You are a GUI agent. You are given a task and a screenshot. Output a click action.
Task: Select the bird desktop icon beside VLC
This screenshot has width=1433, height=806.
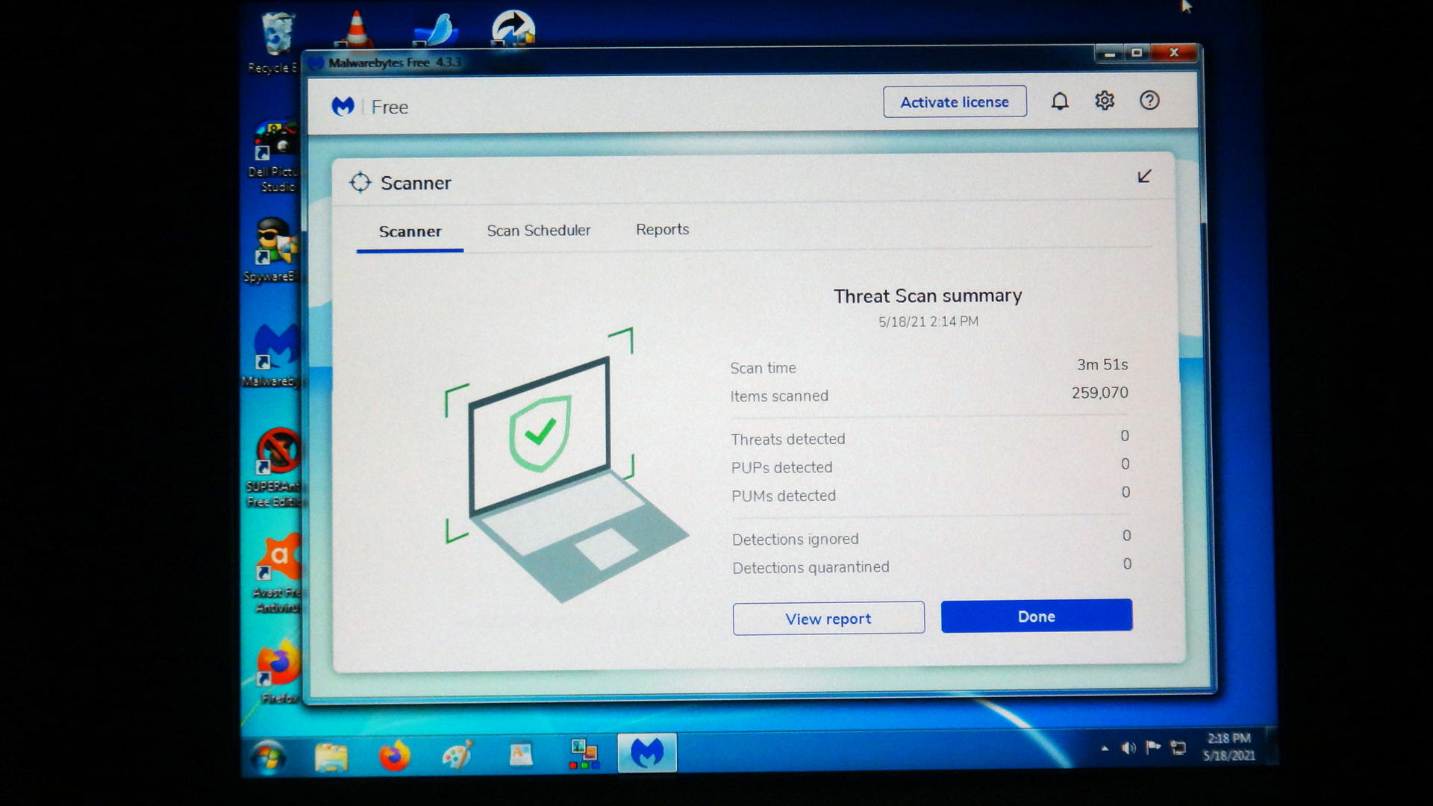point(437,30)
